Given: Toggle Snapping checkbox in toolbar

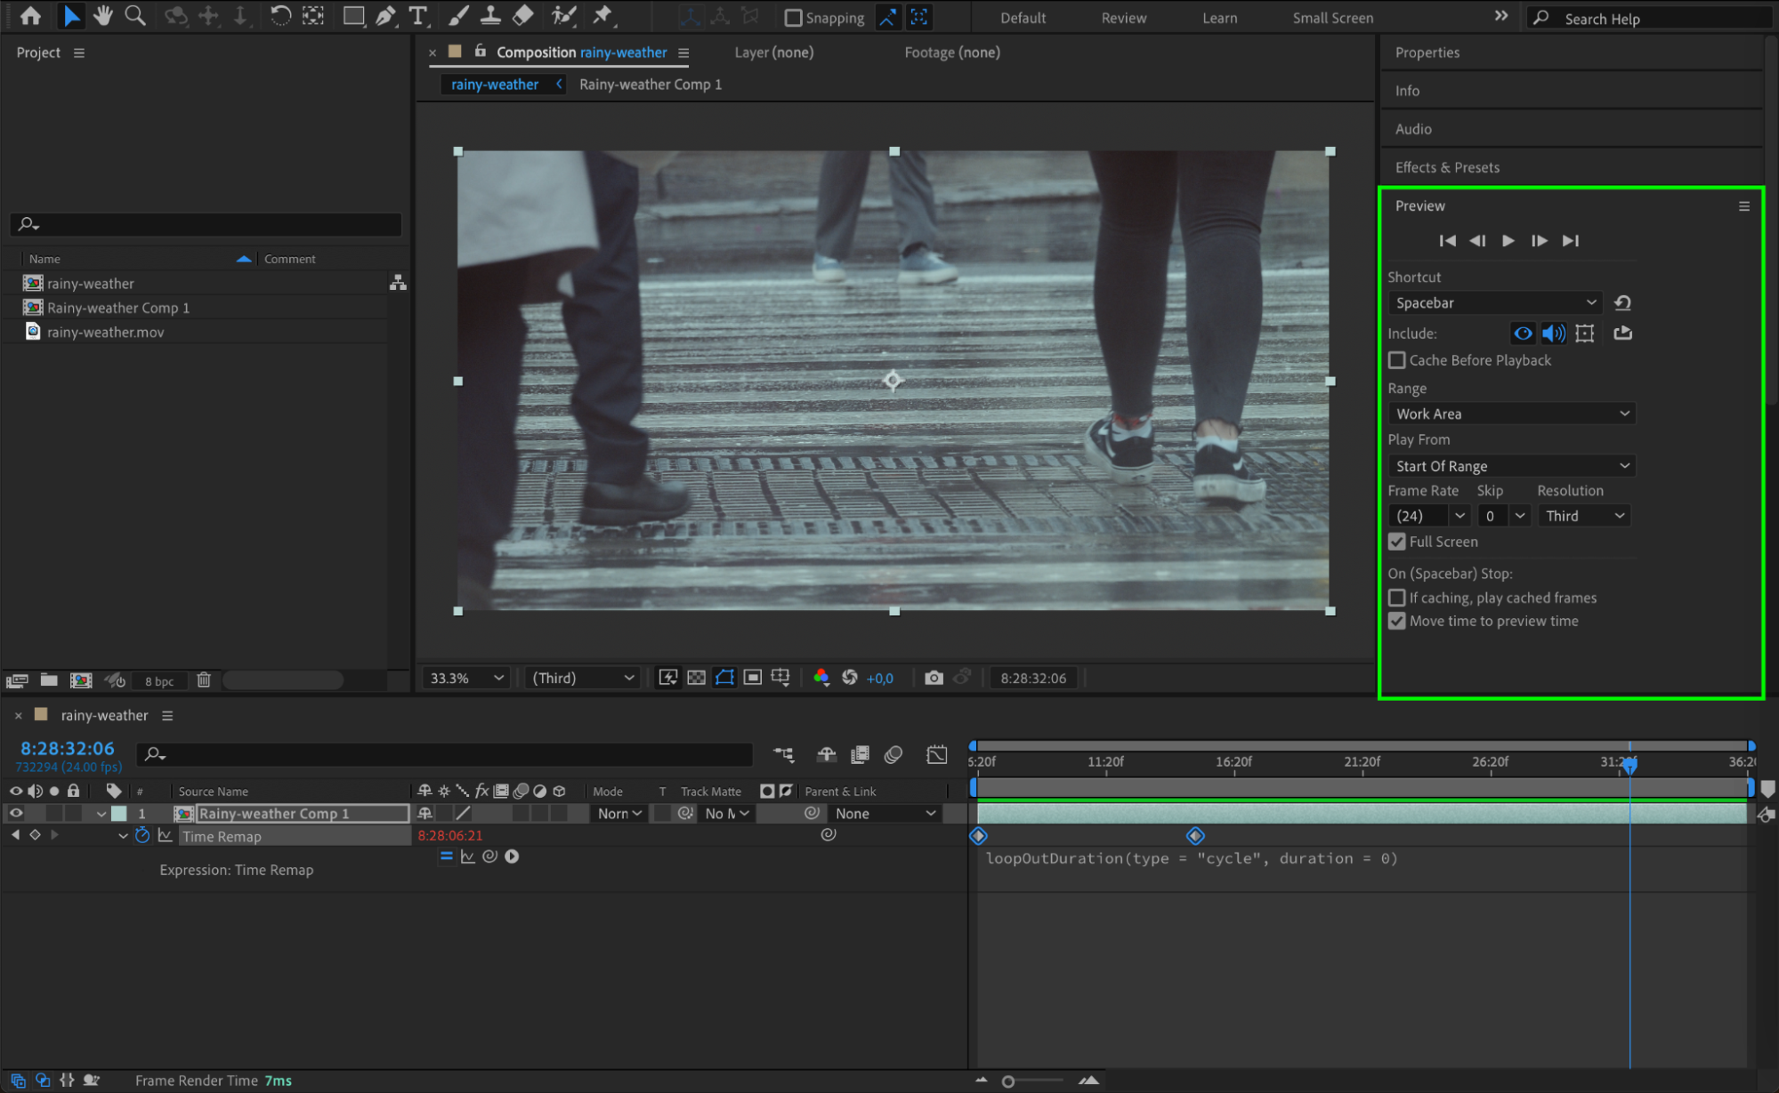Looking at the screenshot, I should tap(794, 18).
